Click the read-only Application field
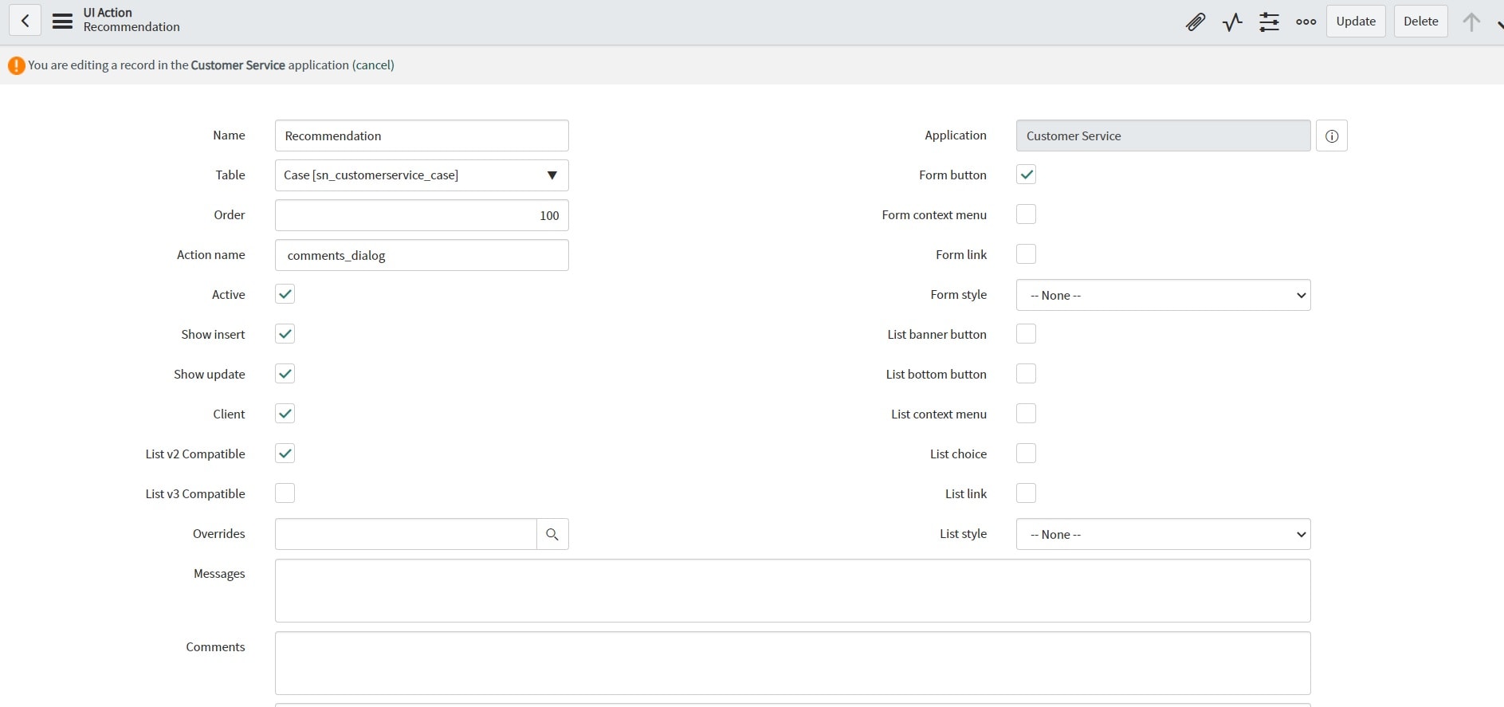The height and width of the screenshot is (707, 1504). point(1163,136)
